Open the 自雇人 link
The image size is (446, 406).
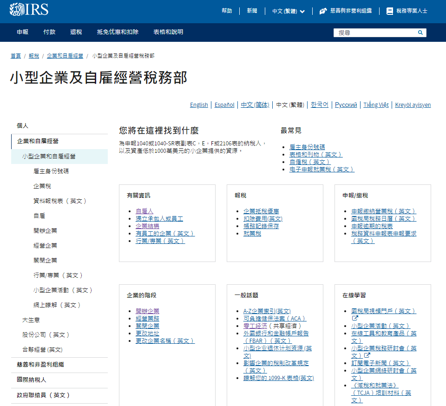(144, 211)
